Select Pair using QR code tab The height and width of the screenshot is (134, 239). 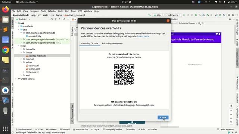click(x=90, y=44)
